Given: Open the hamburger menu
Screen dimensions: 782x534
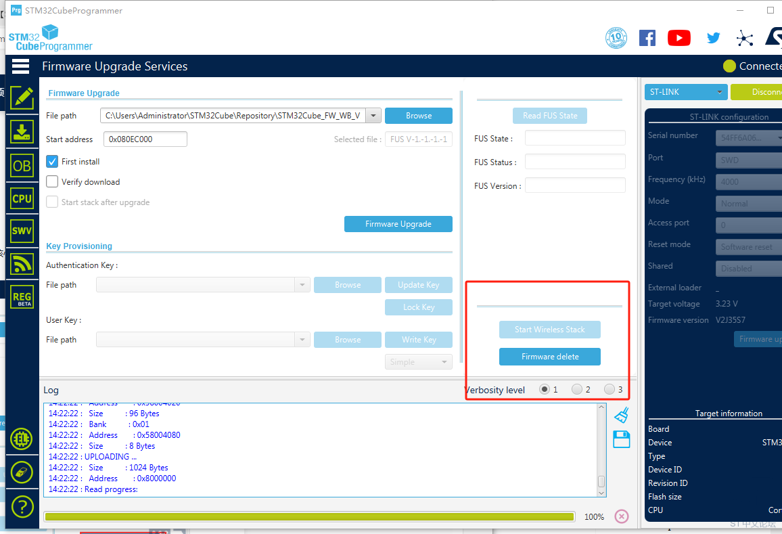Looking at the screenshot, I should click(20, 66).
